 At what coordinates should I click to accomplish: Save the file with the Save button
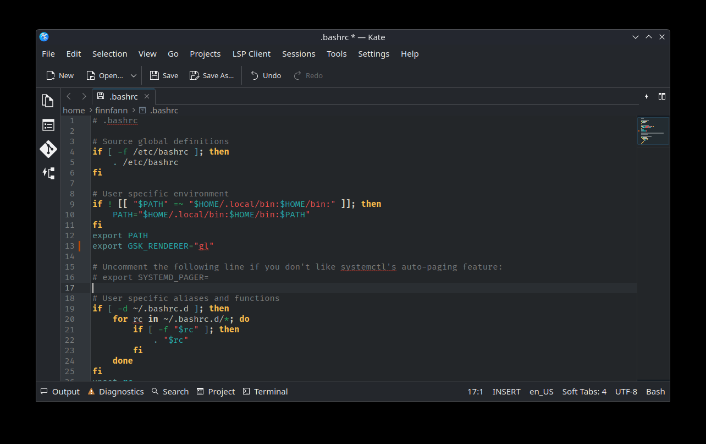coord(164,75)
